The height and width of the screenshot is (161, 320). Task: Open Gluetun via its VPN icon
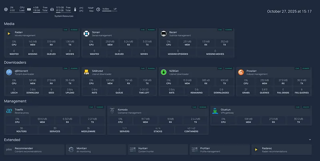(x=215, y=111)
